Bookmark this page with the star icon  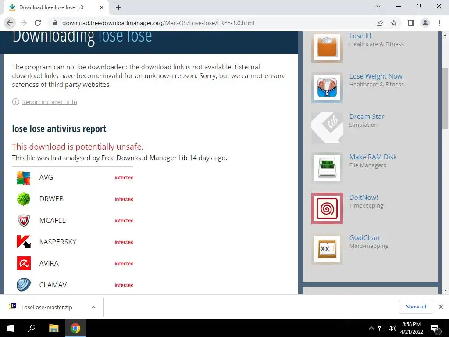tap(394, 23)
